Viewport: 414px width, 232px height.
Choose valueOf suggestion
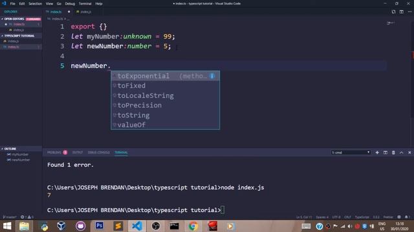click(x=165, y=124)
